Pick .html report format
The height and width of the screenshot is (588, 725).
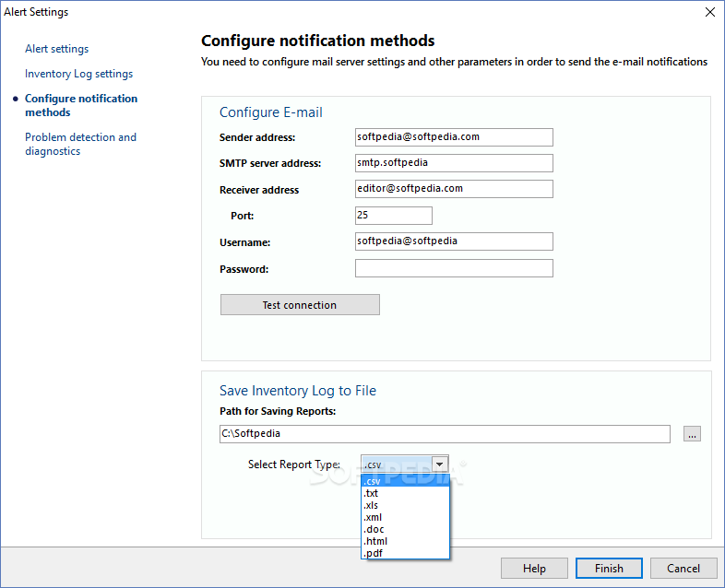tap(375, 541)
